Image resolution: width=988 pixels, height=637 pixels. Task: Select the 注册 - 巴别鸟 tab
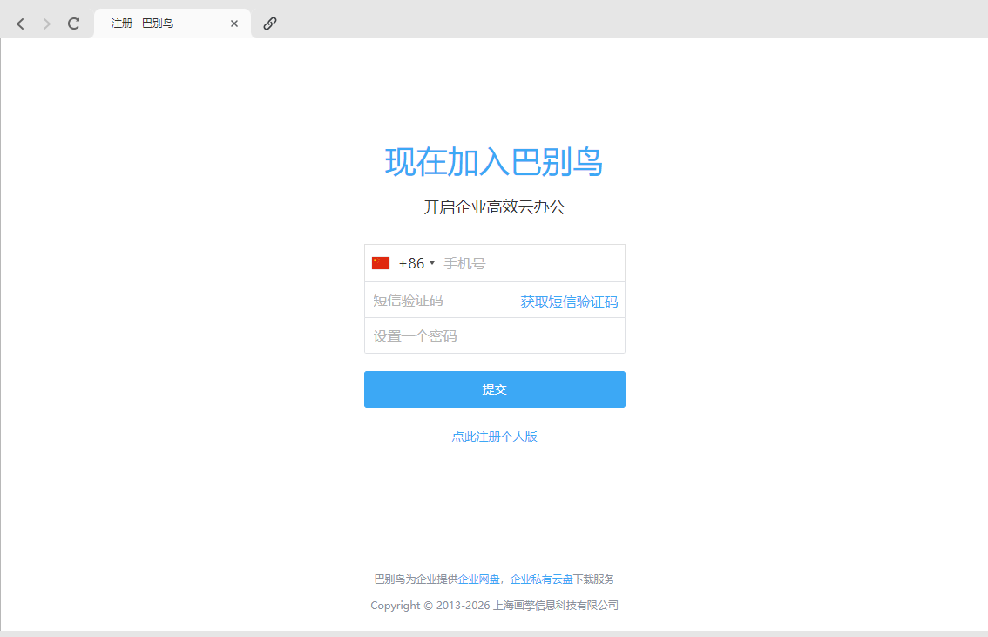click(x=172, y=24)
